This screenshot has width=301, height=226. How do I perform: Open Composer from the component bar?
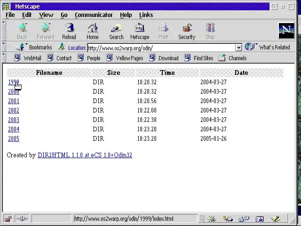click(x=276, y=218)
